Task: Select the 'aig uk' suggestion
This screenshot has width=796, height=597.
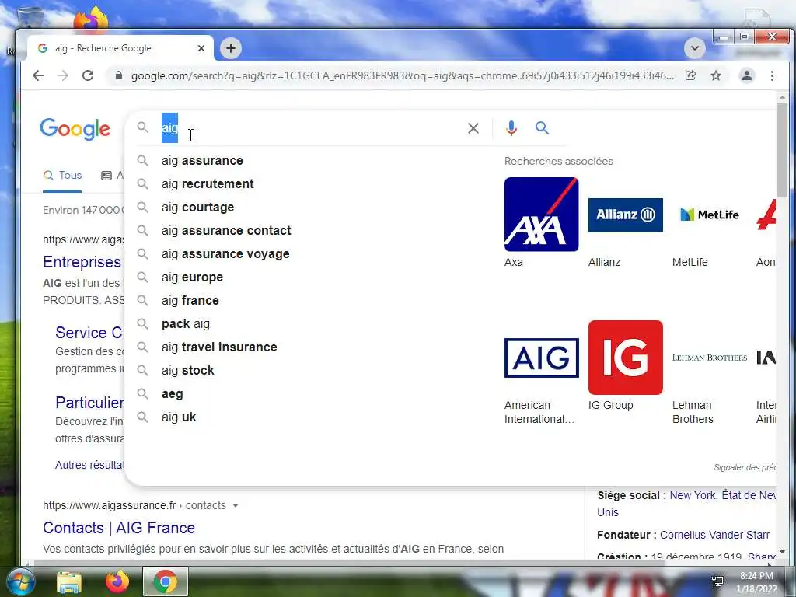Action: (x=309, y=417)
